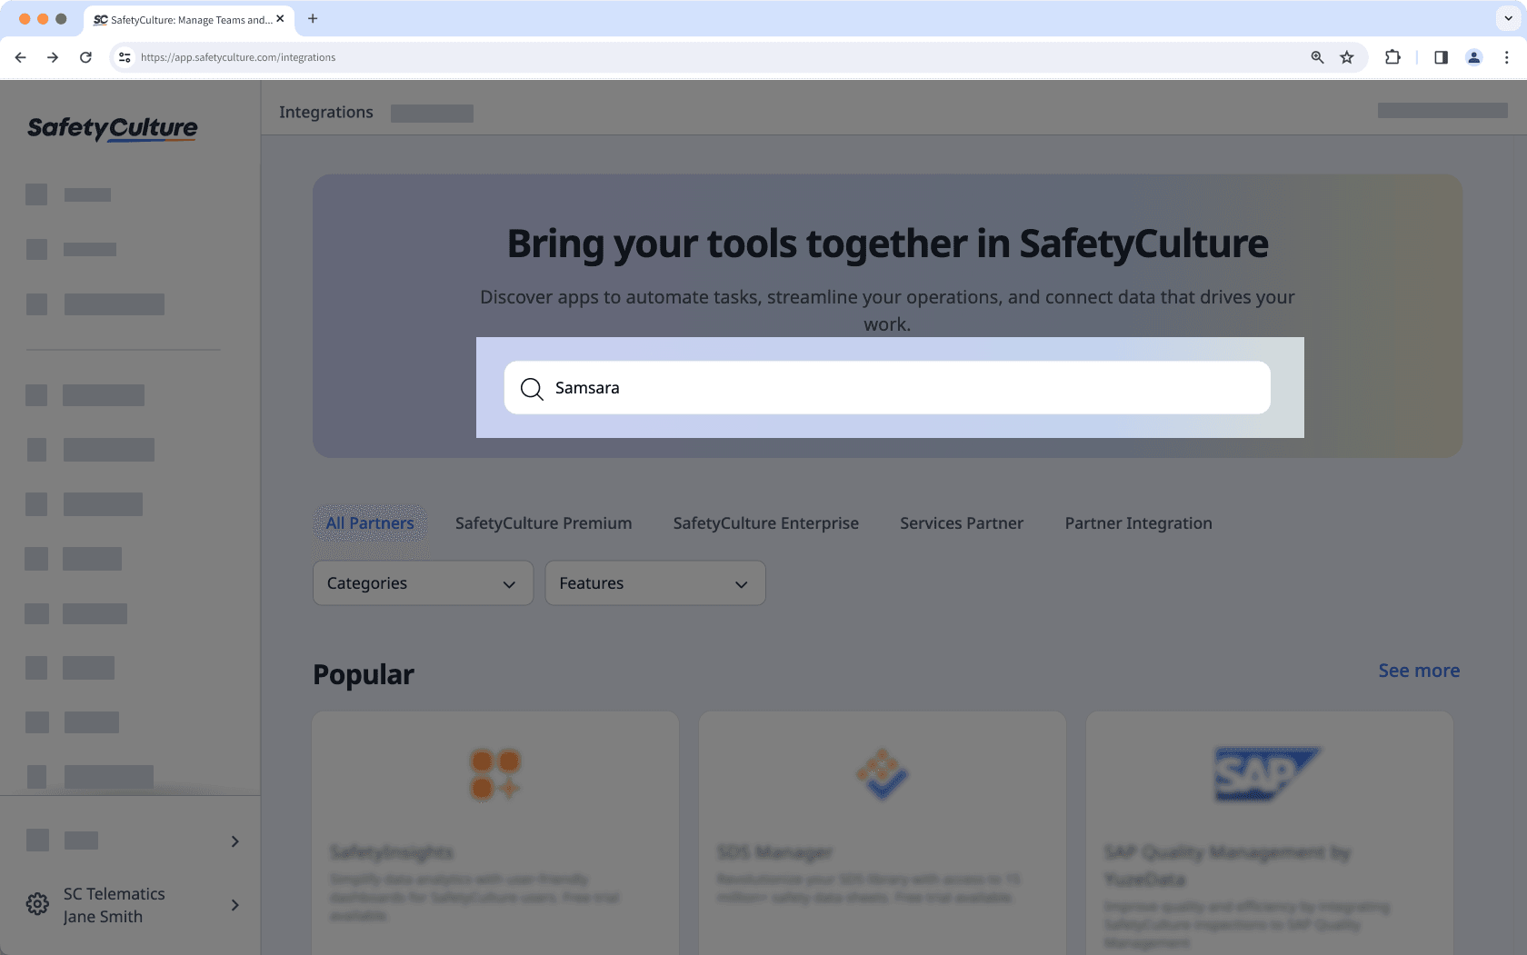
Task: Select the All Partners filter
Action: 370,522
